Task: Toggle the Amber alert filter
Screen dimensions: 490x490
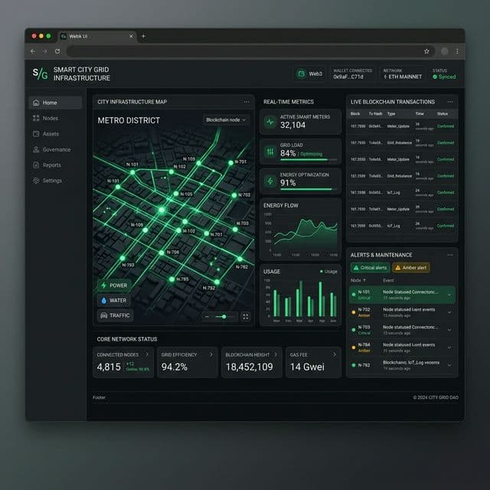Action: (x=410, y=267)
